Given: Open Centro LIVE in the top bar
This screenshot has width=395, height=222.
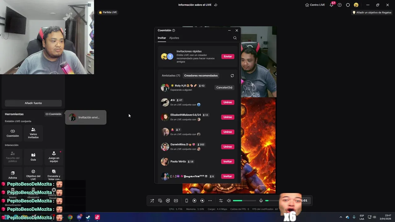Looking at the screenshot, I should coord(315,5).
